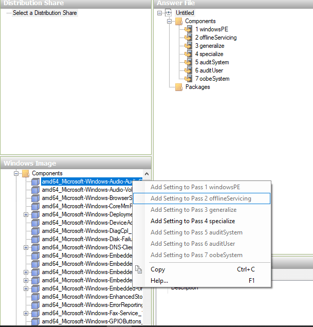The image size is (313, 327).
Task: Select the 6 auditUser tree item
Action: click(209, 70)
